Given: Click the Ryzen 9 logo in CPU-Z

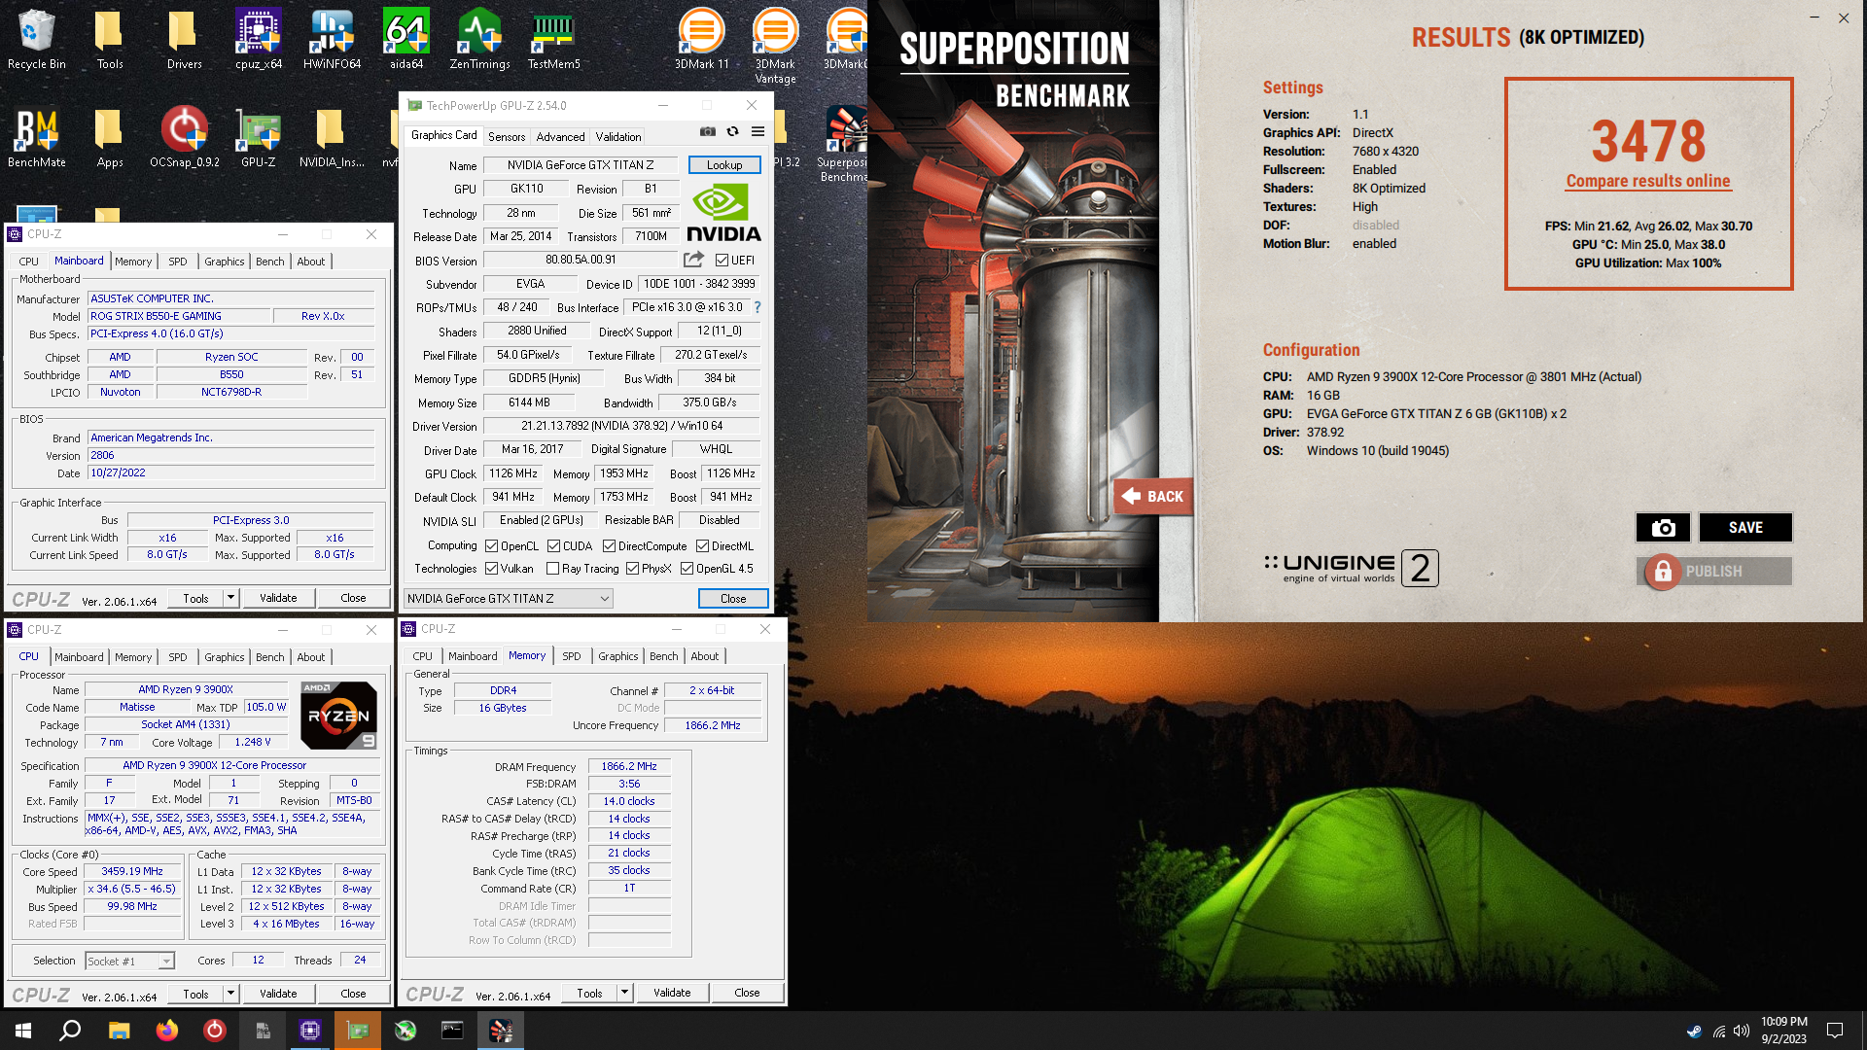Looking at the screenshot, I should coord(338,716).
